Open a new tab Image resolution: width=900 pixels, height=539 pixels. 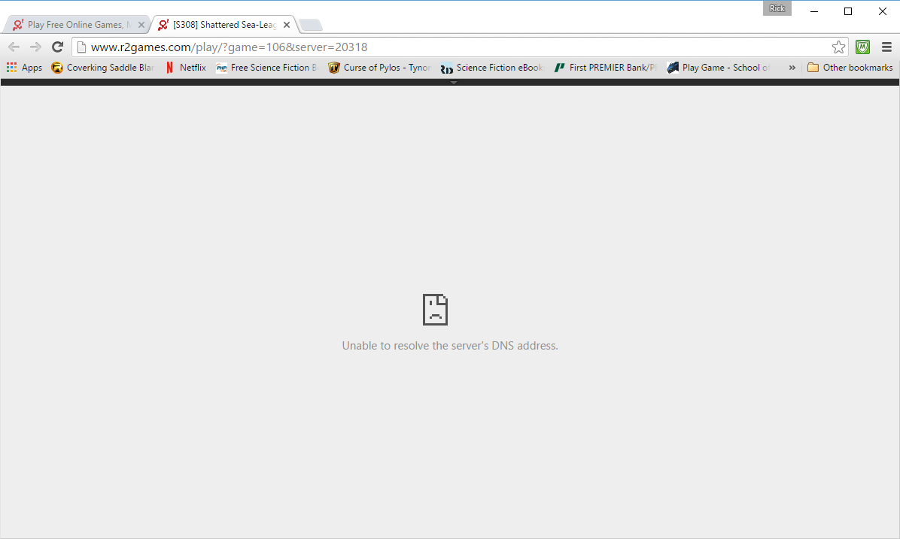pyautogui.click(x=311, y=26)
